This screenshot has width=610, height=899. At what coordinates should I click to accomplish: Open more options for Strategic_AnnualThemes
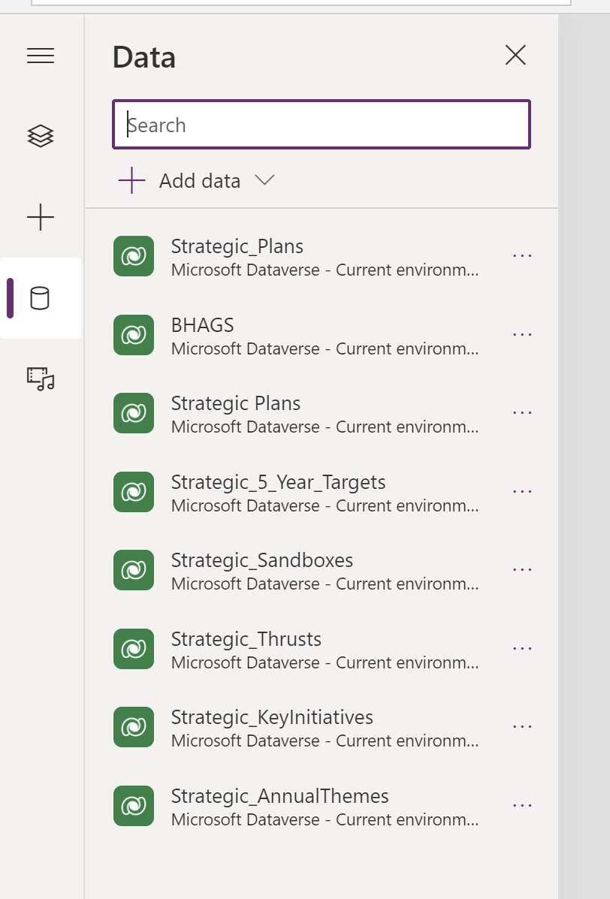click(x=522, y=805)
